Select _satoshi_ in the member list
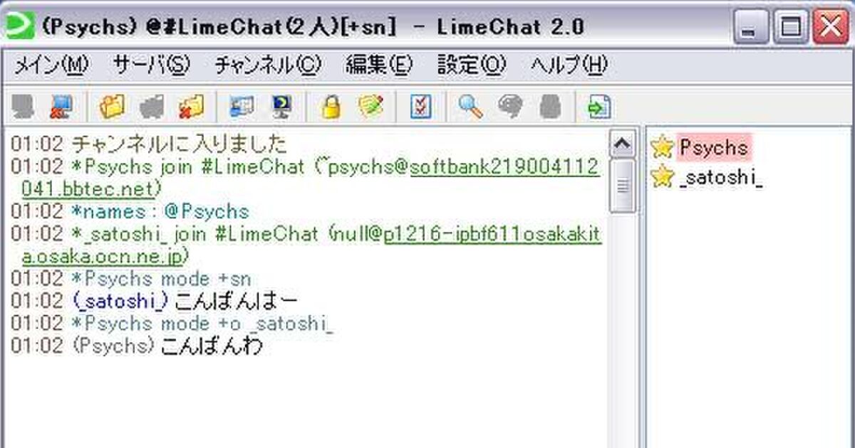Screen dimensions: 855x448 [720, 177]
